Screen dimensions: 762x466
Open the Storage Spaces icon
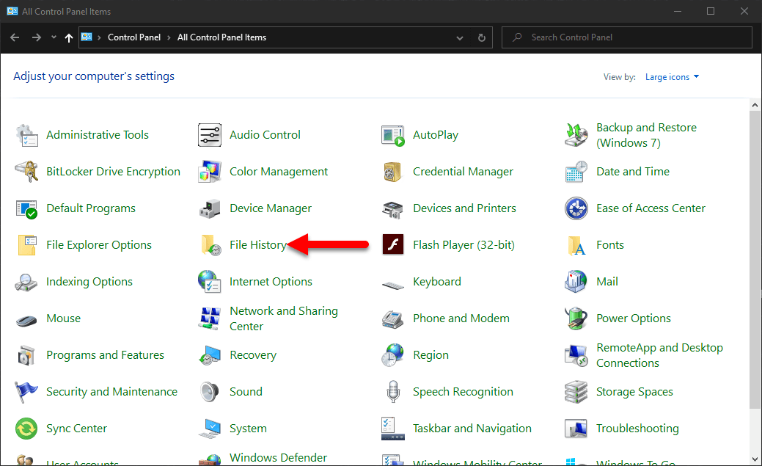[x=576, y=392]
